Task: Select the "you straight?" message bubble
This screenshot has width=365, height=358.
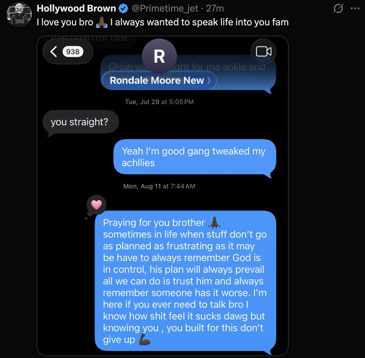Action: click(80, 122)
